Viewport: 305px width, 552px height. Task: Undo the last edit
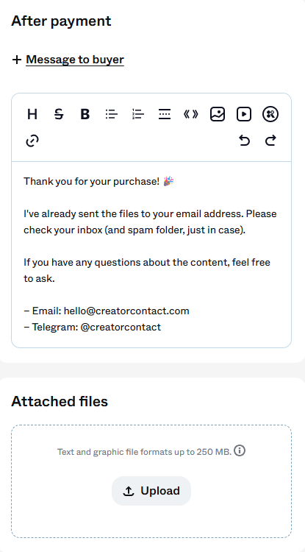244,141
